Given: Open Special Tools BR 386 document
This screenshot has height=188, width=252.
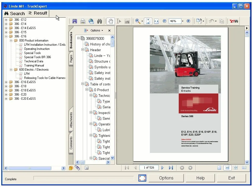Looking at the screenshot, I should (x=37, y=57).
